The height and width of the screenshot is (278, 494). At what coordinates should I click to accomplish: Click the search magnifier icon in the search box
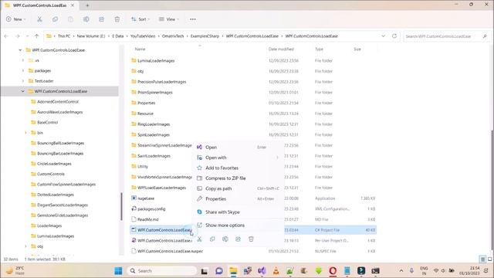click(x=485, y=36)
